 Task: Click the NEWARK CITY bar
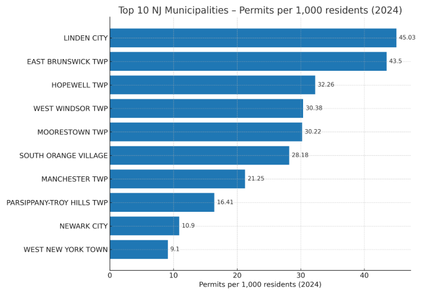(144, 225)
